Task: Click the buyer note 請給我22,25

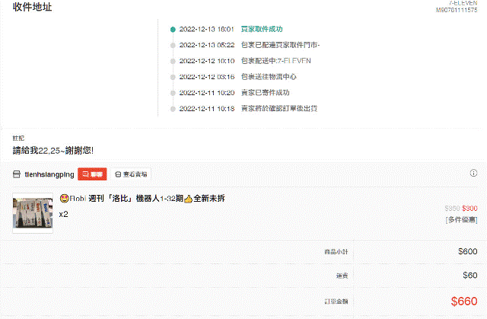Action: [53, 150]
